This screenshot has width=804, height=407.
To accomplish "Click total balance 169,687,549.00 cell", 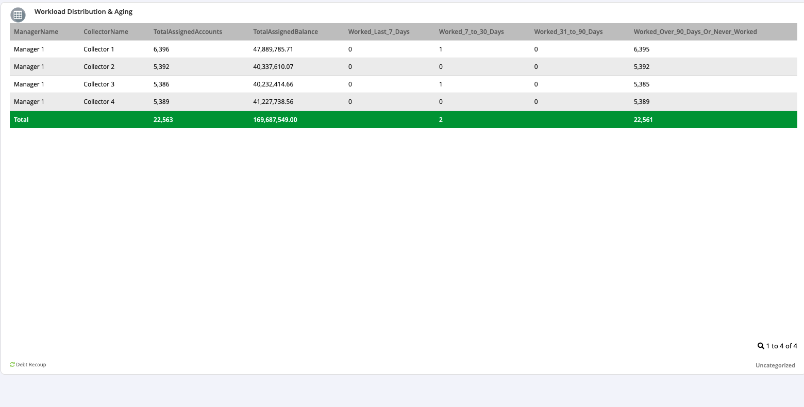I will click(275, 119).
